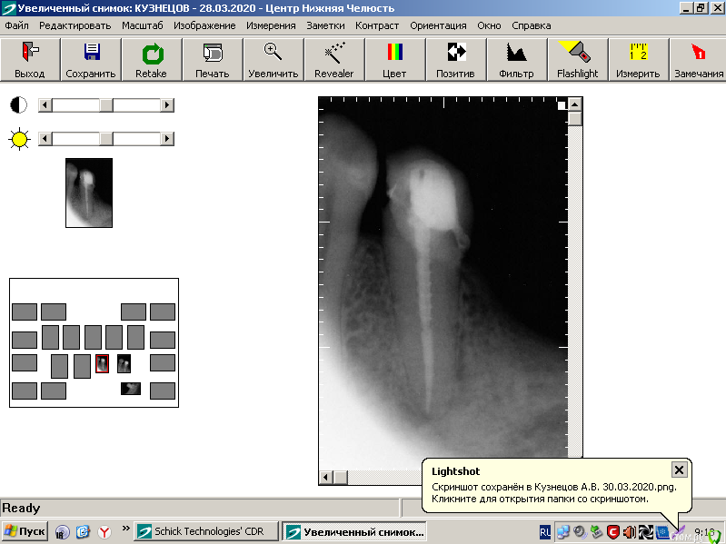Click the Пуск Start button
Viewport: 726px width, 544px height.
coord(25,531)
